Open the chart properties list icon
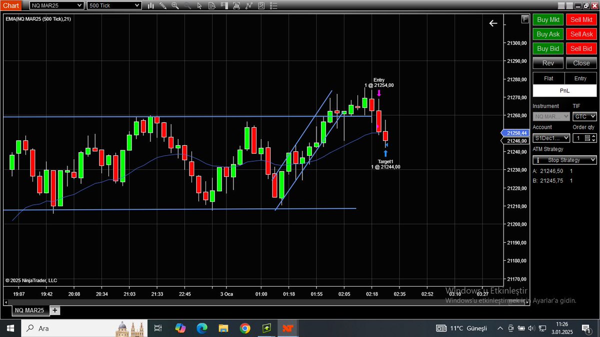Screen dimensions: 600x337 pyautogui.click(x=273, y=6)
